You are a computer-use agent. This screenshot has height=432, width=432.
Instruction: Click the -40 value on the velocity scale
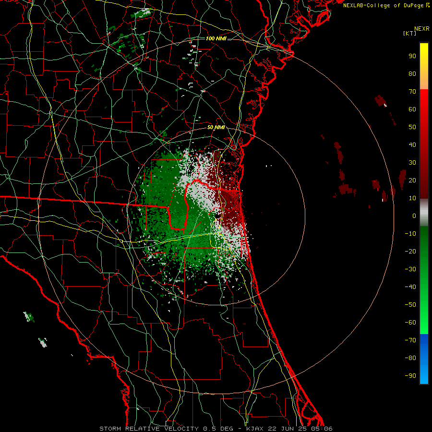(410, 287)
